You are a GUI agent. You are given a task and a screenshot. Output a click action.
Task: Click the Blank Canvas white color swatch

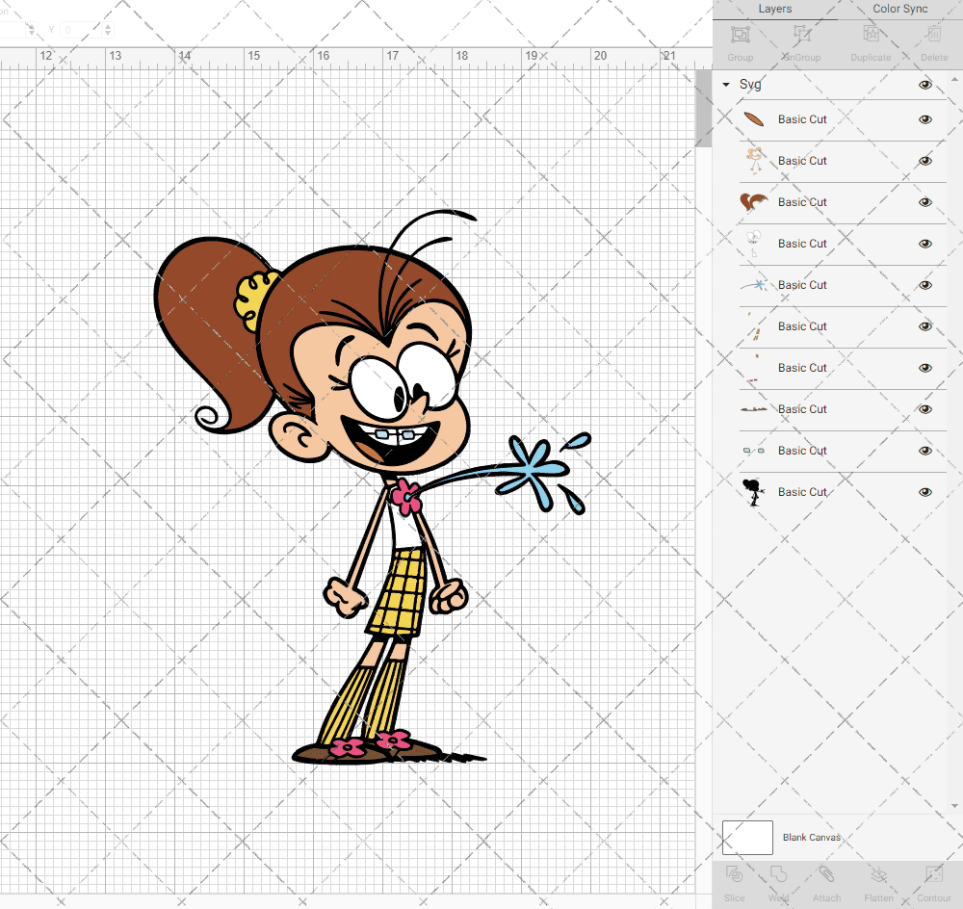point(747,838)
